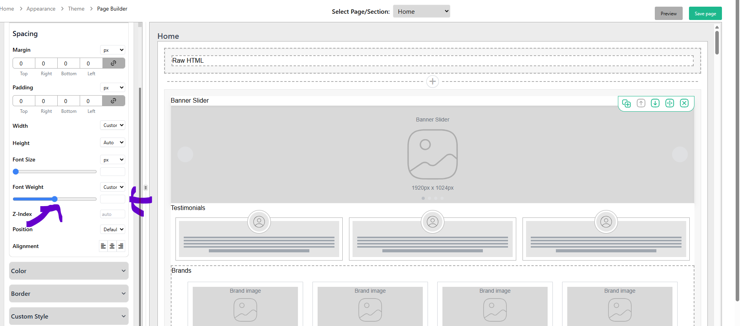Select the Raw HTML block

433,60
